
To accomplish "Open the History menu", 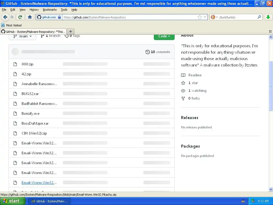I will 34,10.
